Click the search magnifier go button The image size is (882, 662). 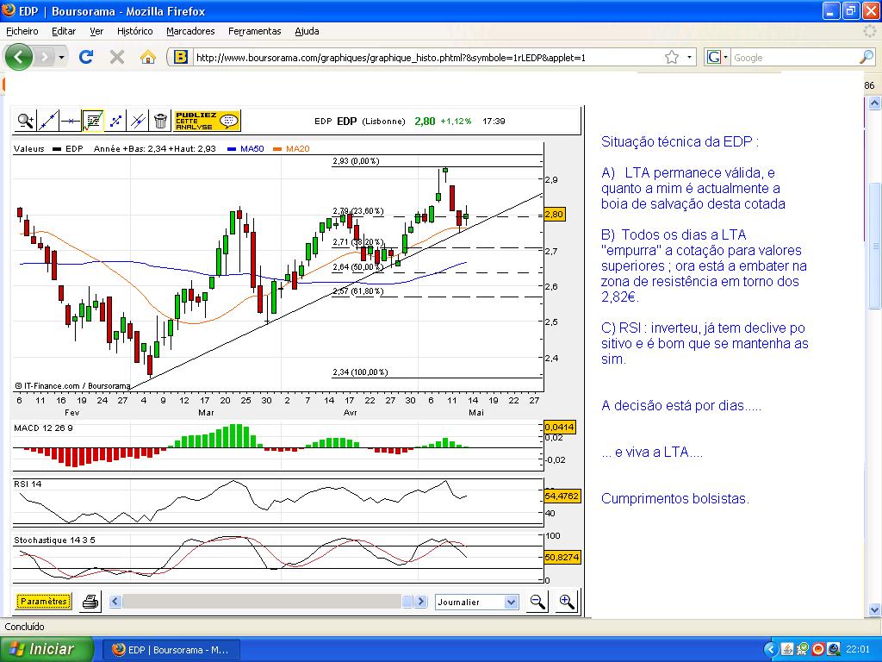866,57
